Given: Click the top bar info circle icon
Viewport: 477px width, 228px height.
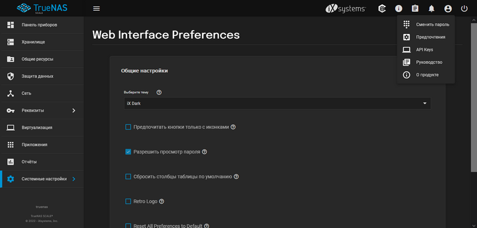Looking at the screenshot, I should (398, 8).
